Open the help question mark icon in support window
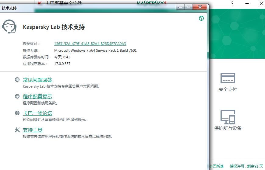Image resolution: width=265 pixels, height=170 pixels. (201, 18)
